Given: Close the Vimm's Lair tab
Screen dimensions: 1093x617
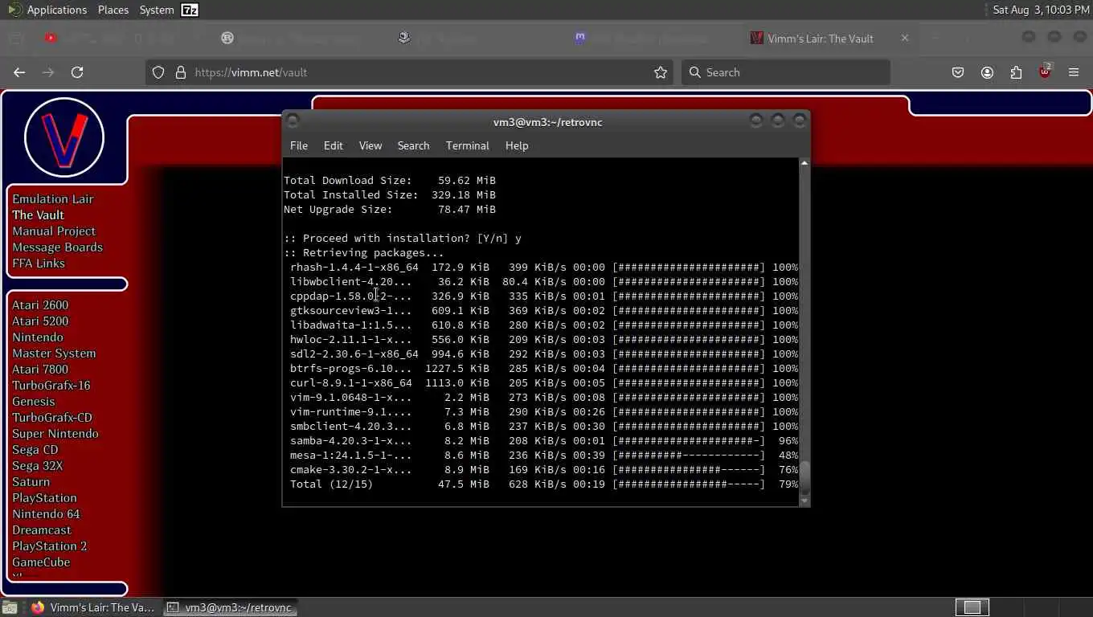Looking at the screenshot, I should pyautogui.click(x=905, y=38).
